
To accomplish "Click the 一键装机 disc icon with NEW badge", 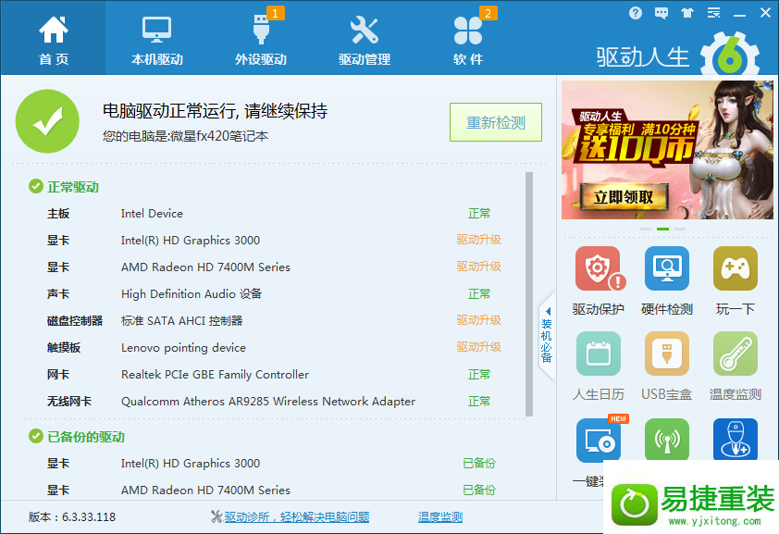I will click(x=599, y=439).
